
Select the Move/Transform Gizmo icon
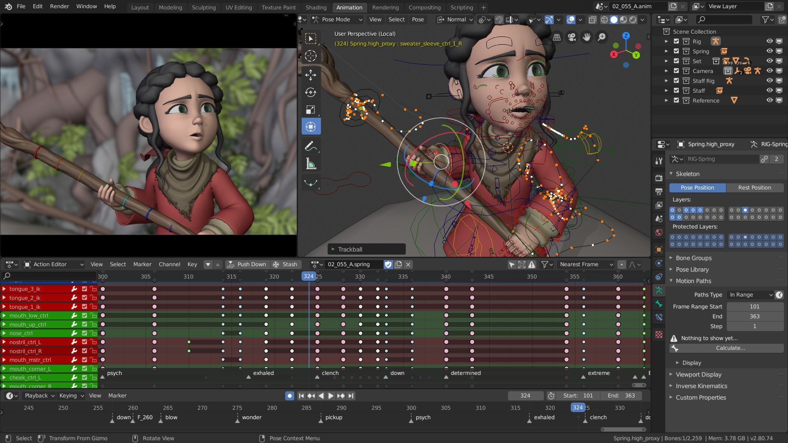(310, 75)
